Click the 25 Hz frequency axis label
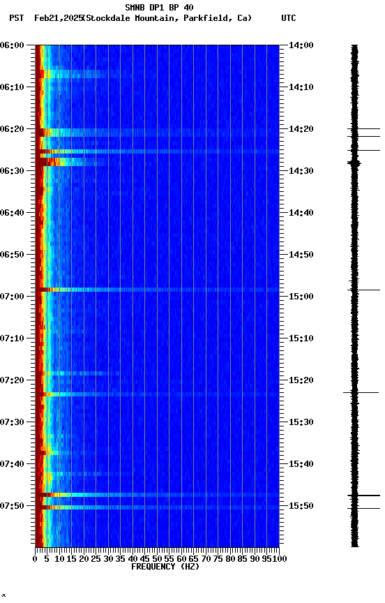Screen dimensions: 385x603 pos(96,559)
